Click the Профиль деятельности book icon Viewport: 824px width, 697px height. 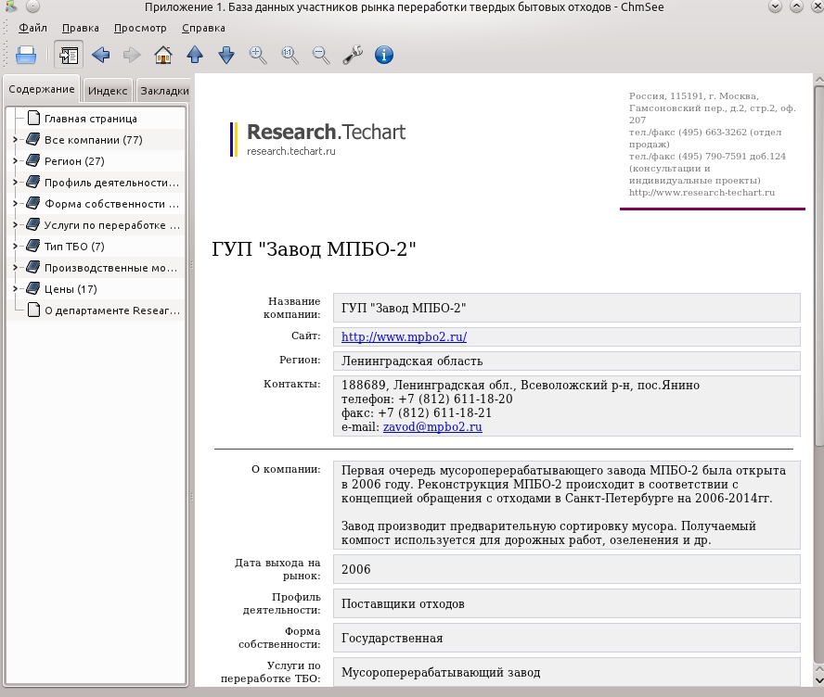(33, 182)
